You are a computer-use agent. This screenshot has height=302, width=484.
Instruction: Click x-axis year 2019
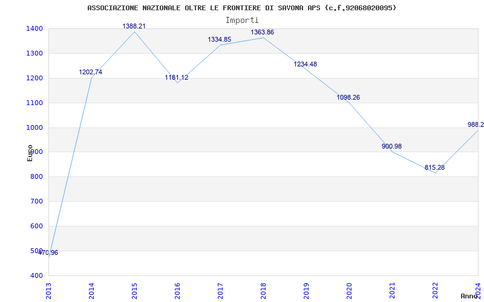tap(306, 291)
